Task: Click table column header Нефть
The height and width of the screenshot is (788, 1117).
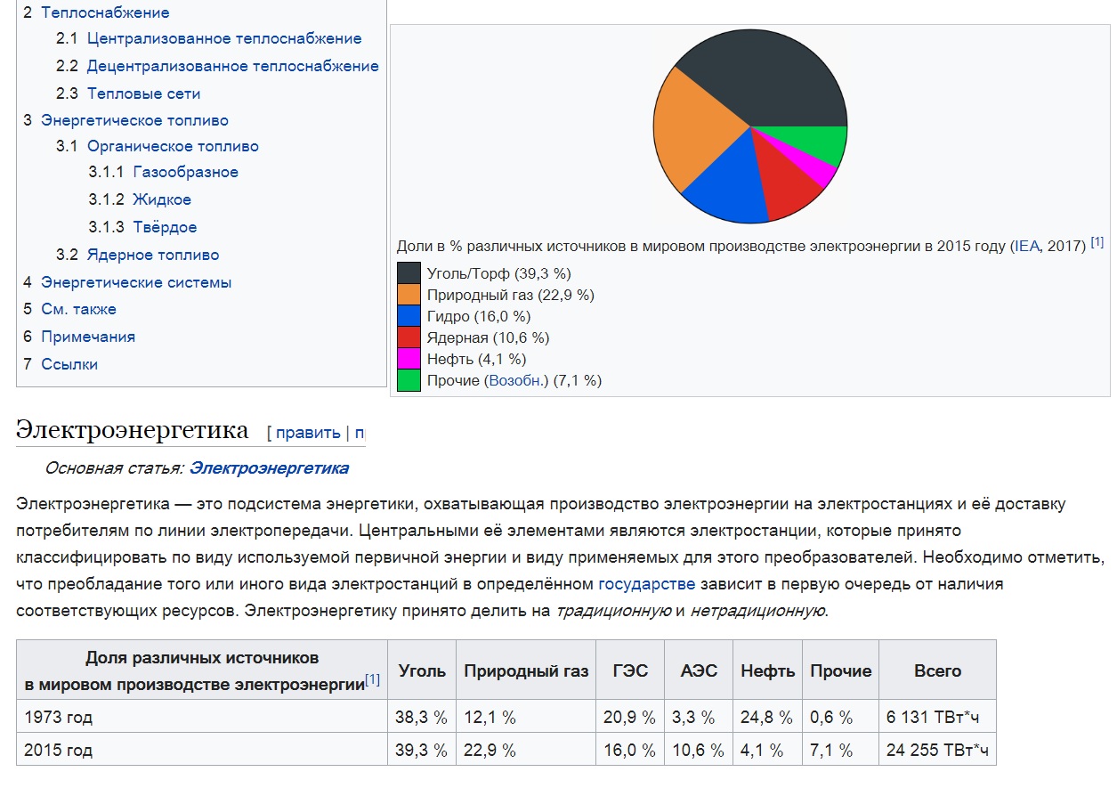Action: pos(768,670)
